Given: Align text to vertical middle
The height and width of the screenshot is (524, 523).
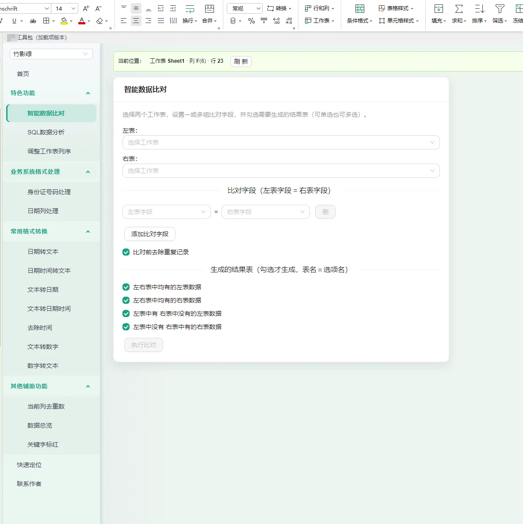Looking at the screenshot, I should tap(136, 8).
